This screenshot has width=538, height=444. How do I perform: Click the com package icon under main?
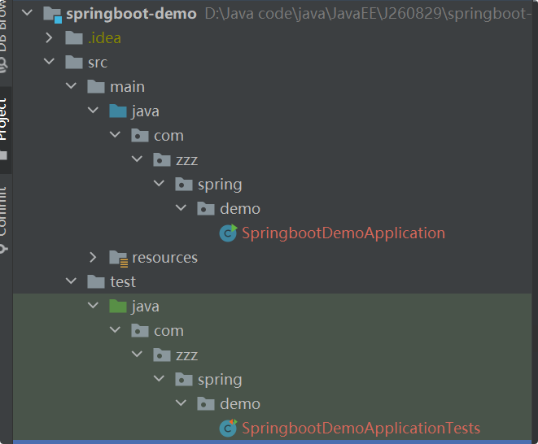pyautogui.click(x=140, y=136)
